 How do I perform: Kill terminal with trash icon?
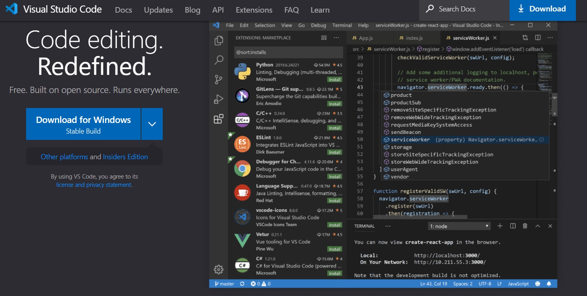525,226
